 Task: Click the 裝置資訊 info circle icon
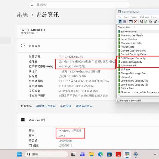[23, 46]
